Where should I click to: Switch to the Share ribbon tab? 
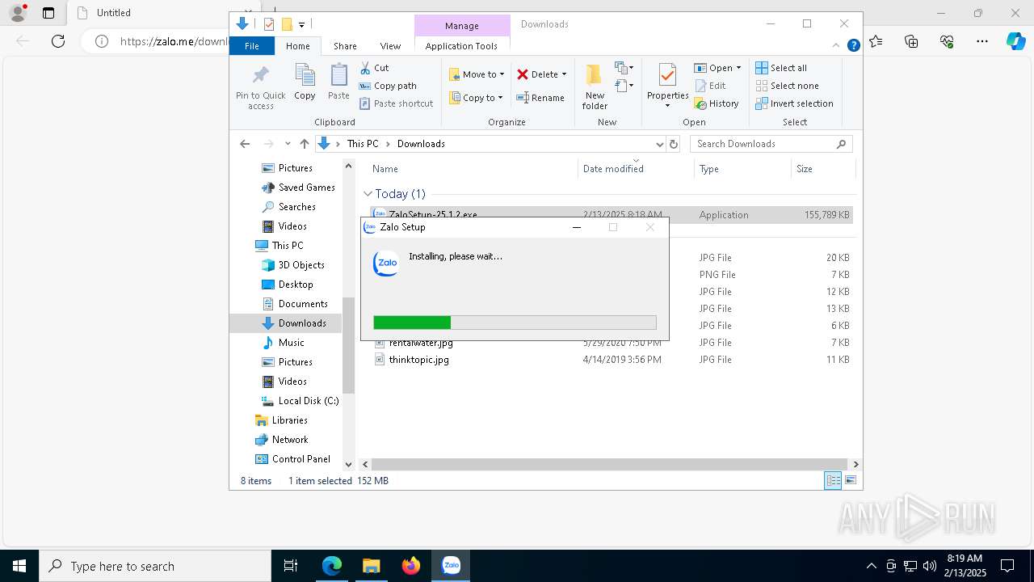point(345,46)
